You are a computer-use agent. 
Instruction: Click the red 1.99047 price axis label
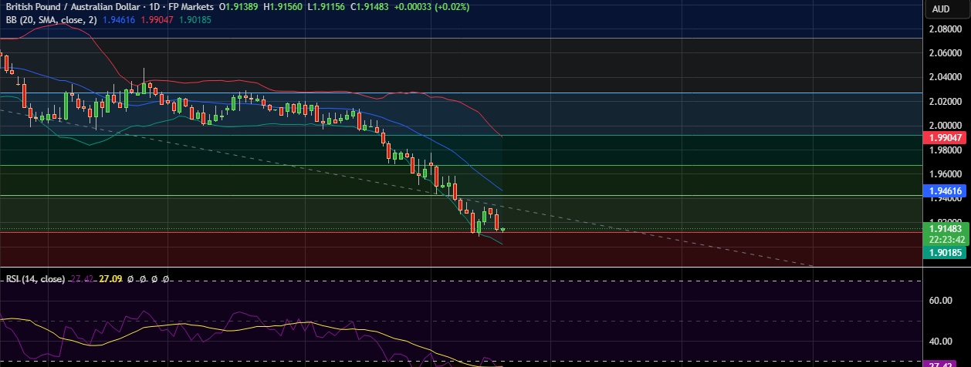pos(945,136)
